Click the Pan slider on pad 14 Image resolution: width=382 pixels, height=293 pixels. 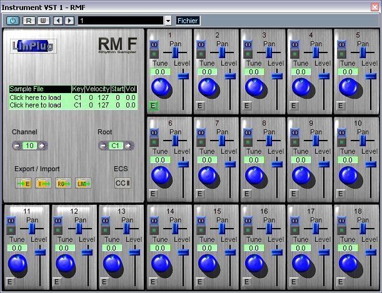tap(175, 229)
